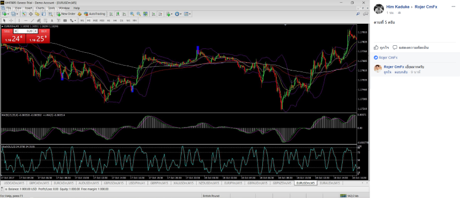The width and height of the screenshot is (460, 198).
Task: Zoom out on the chart
Action: click(139, 14)
